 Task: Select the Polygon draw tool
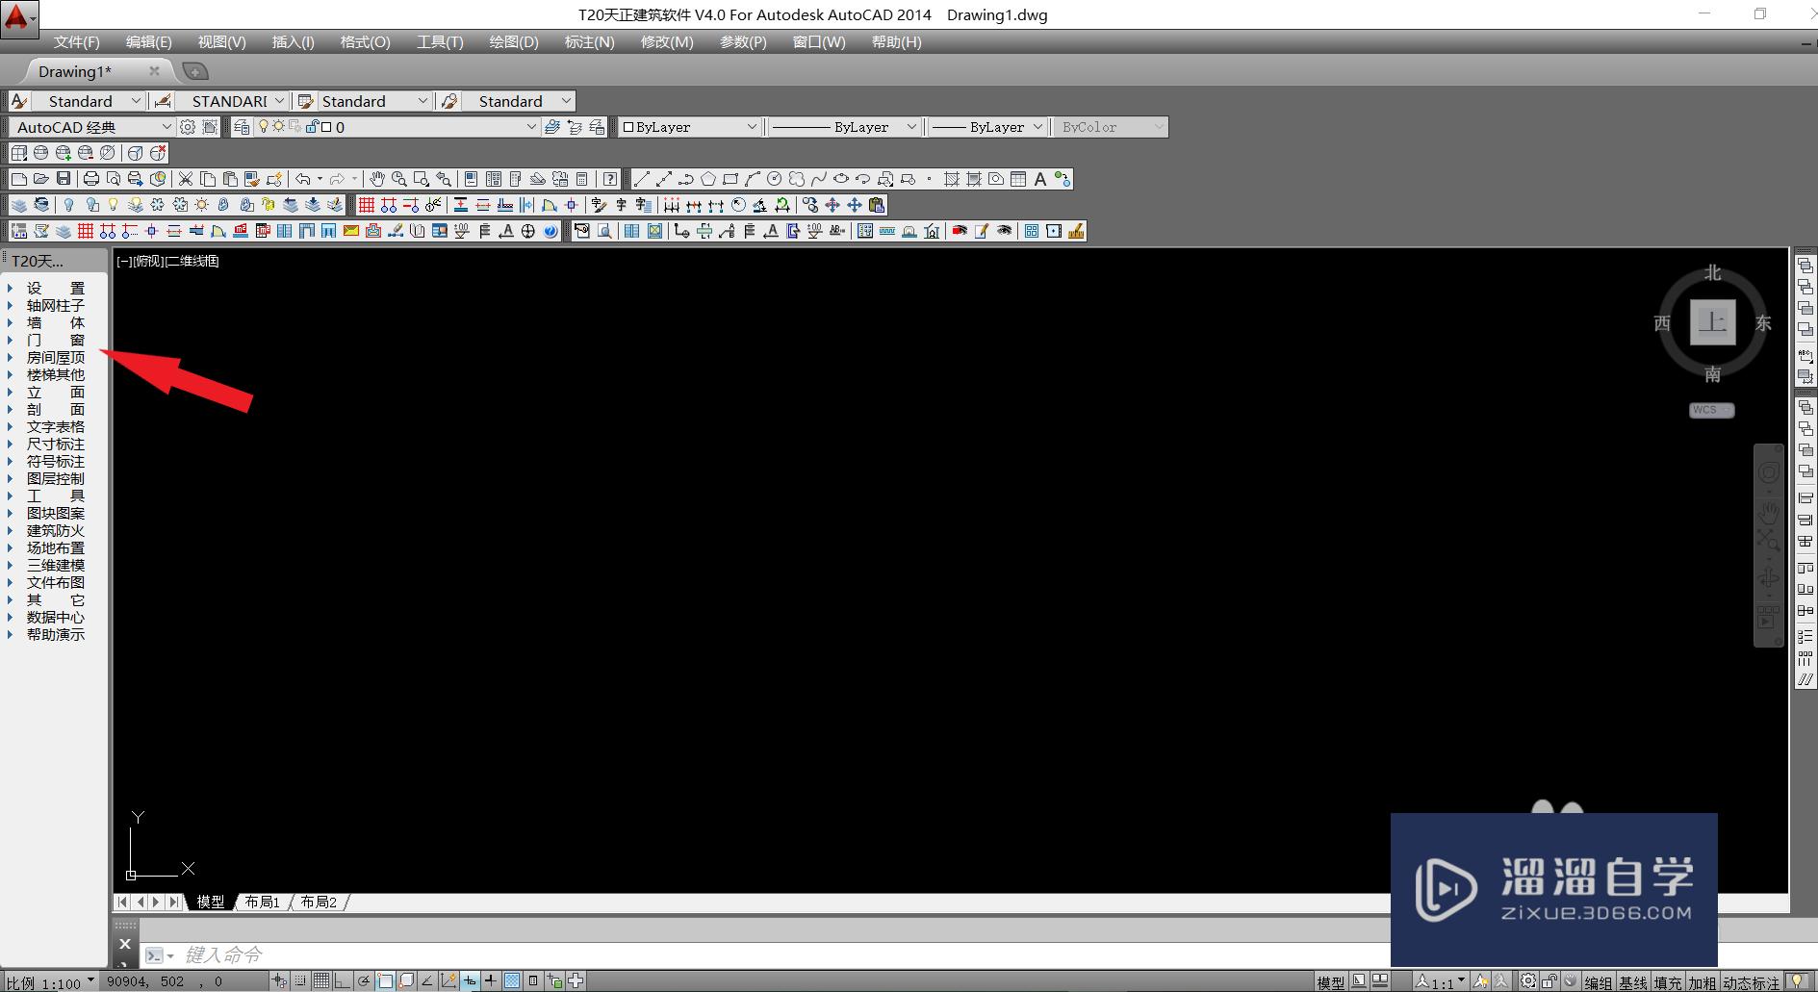tap(708, 179)
